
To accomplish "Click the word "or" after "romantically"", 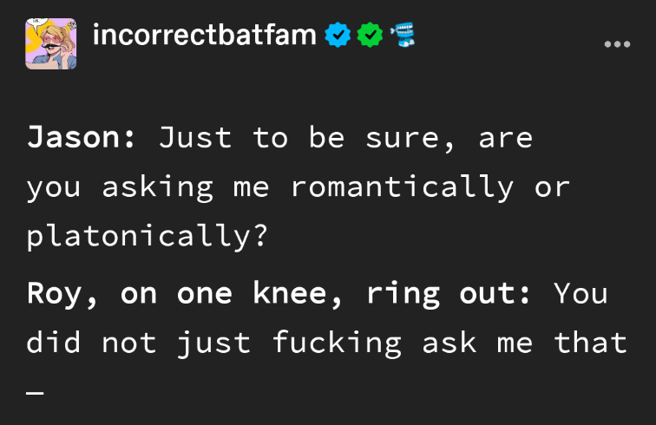I will click(552, 186).
